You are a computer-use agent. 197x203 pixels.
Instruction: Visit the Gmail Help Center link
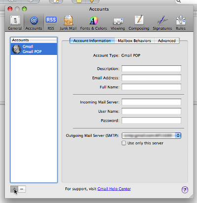pos(114,189)
